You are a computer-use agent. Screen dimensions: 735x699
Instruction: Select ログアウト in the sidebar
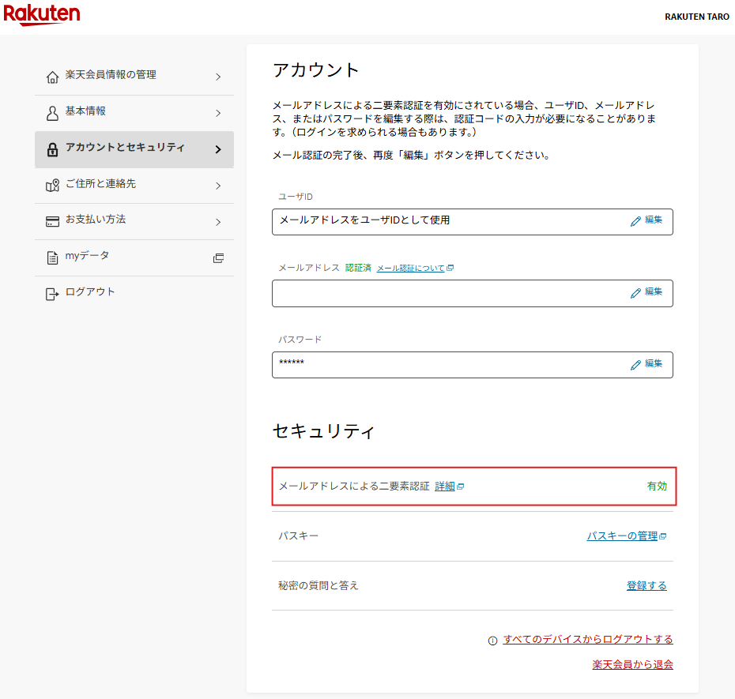[134, 294]
